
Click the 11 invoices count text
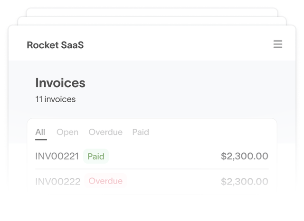[55, 99]
